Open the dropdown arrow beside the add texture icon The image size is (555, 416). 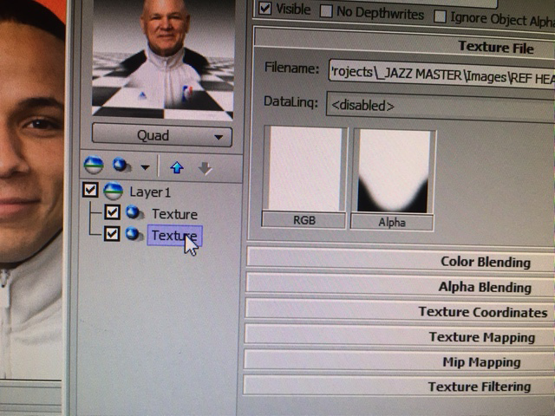(x=145, y=167)
